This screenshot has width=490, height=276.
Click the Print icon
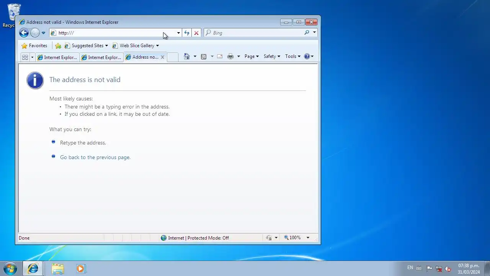pyautogui.click(x=230, y=56)
